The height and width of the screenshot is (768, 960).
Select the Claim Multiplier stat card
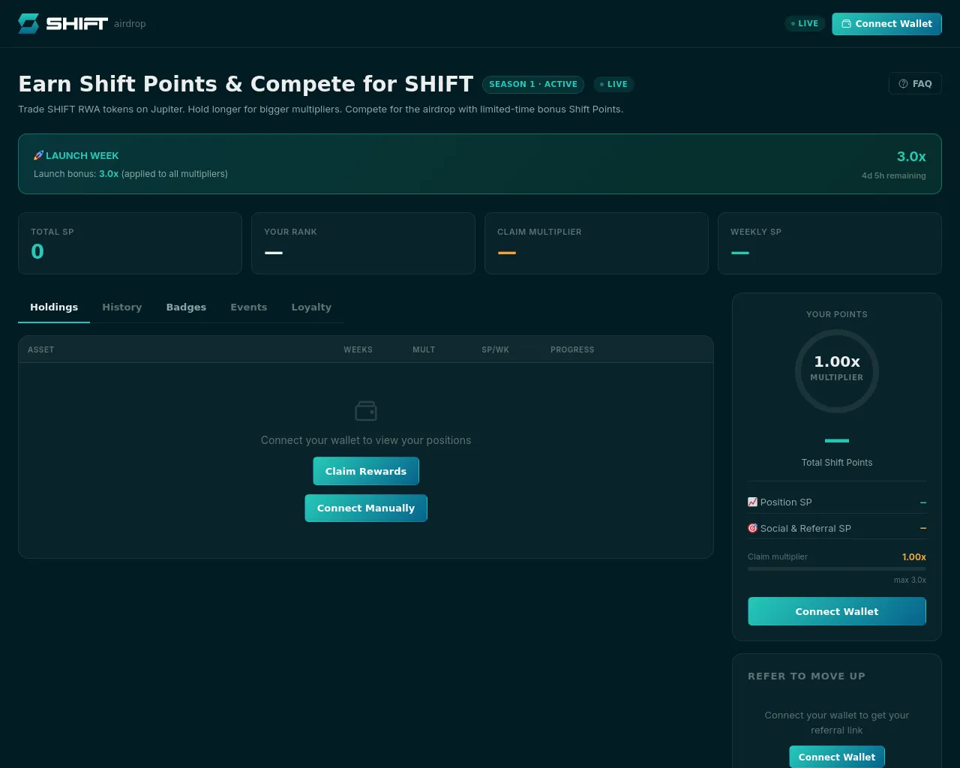(x=596, y=243)
